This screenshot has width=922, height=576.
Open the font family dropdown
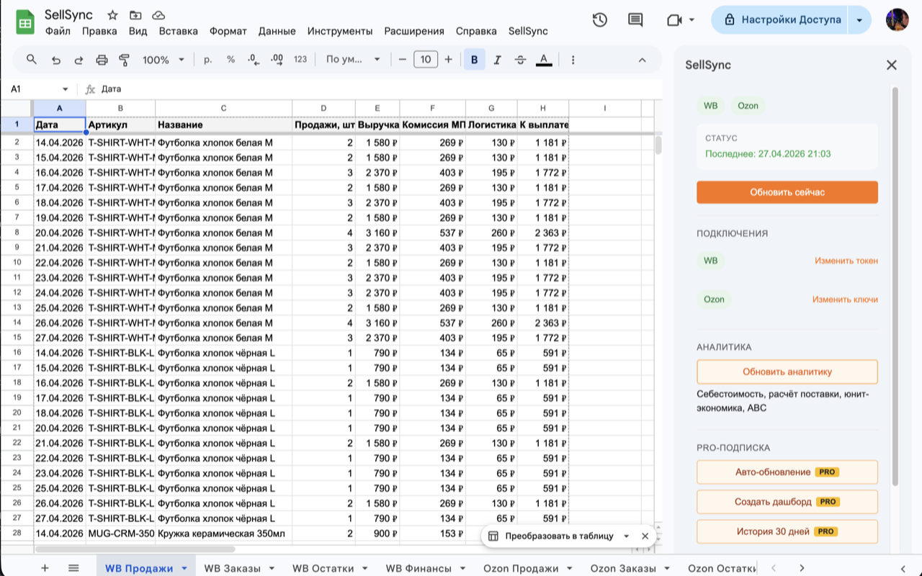coord(353,60)
